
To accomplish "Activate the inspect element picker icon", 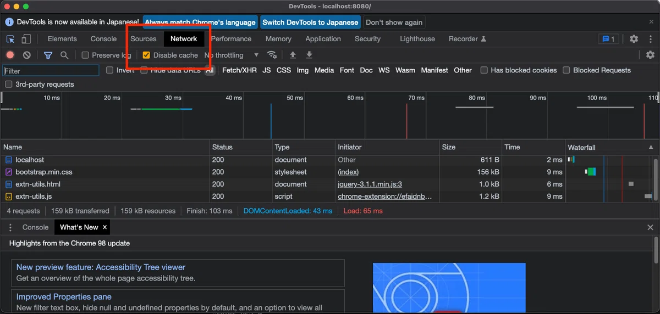I will [10, 39].
